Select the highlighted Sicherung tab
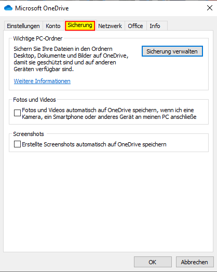The width and height of the screenshot is (217, 272). point(80,25)
